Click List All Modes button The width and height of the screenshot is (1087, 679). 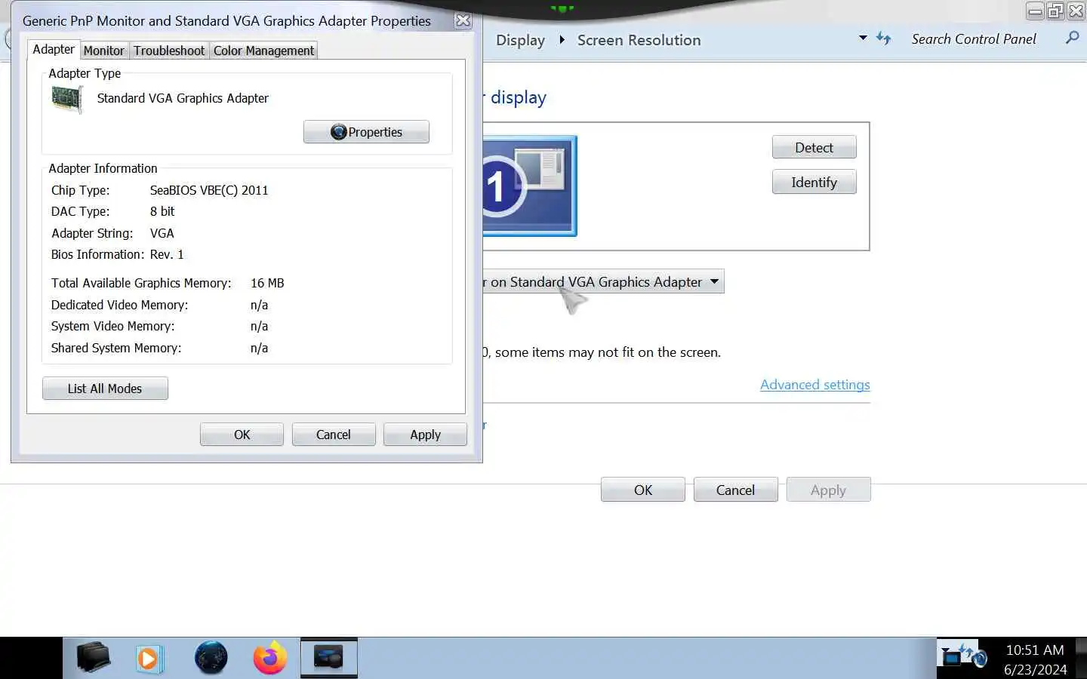pos(105,389)
